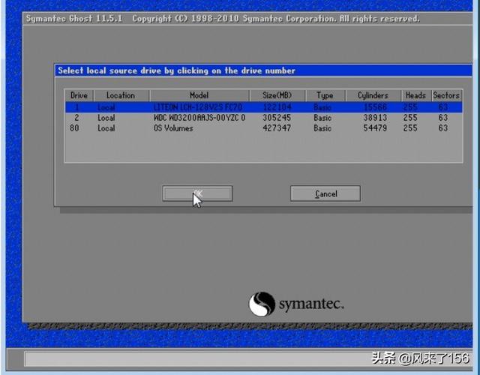Image resolution: width=480 pixels, height=375 pixels.
Task: Click the Cylinders column header
Action: [x=373, y=95]
